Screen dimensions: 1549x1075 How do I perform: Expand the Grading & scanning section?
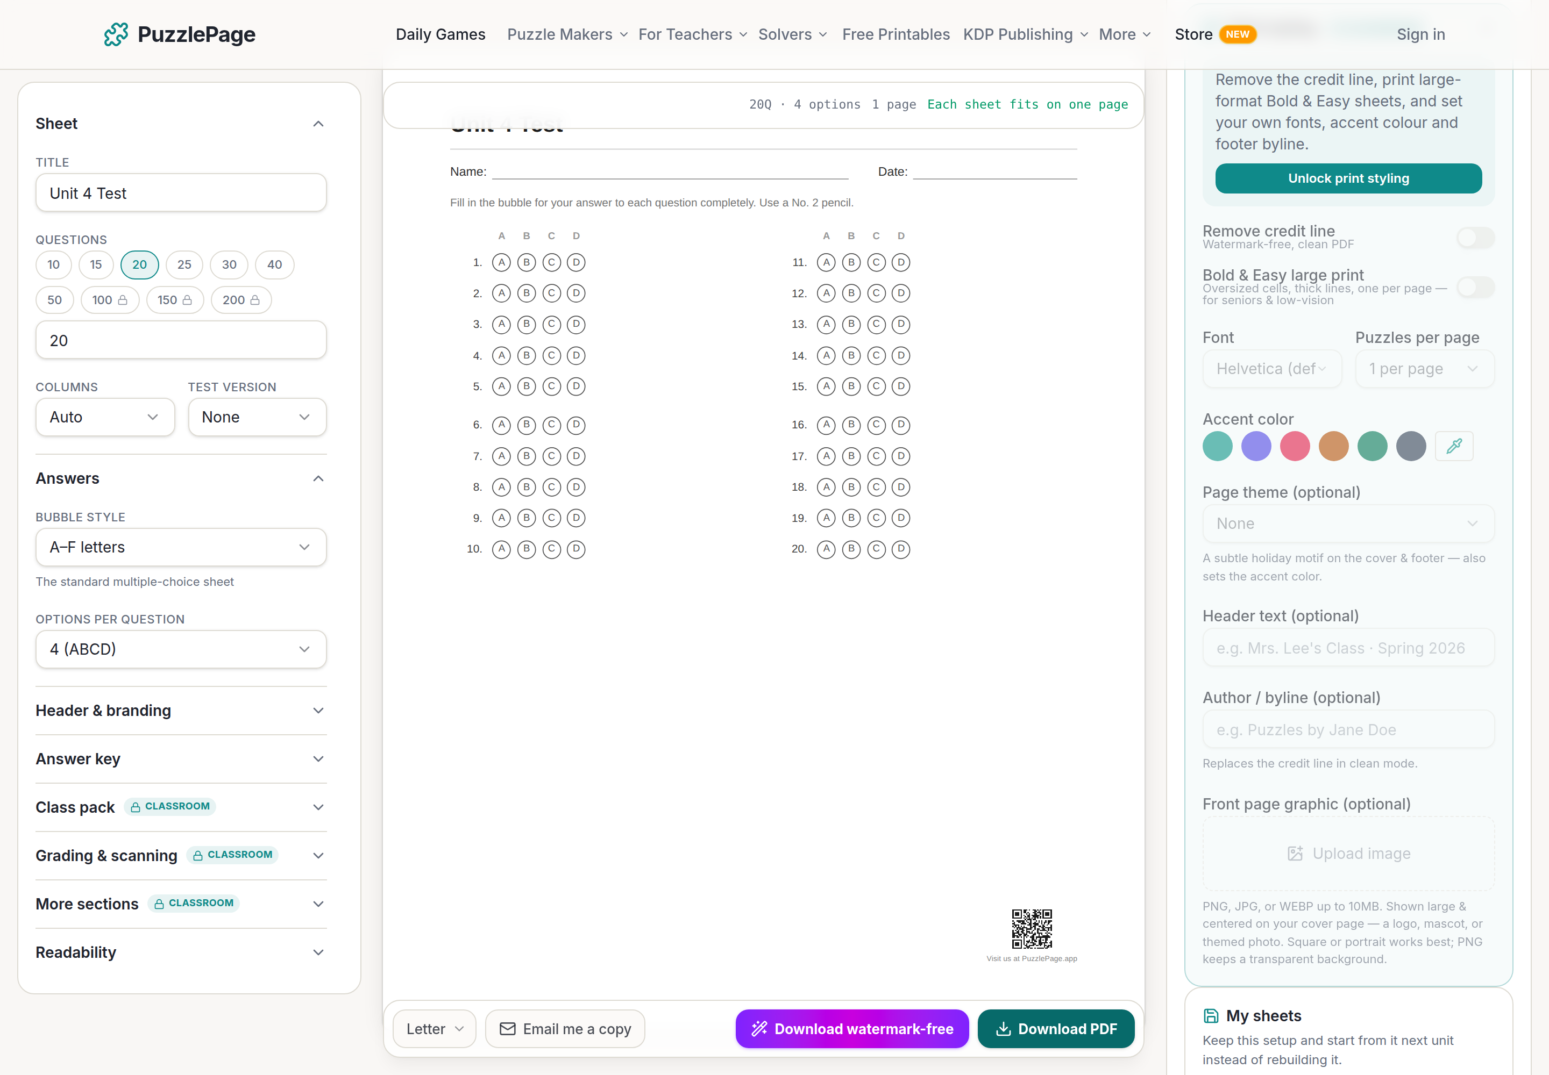coord(181,855)
